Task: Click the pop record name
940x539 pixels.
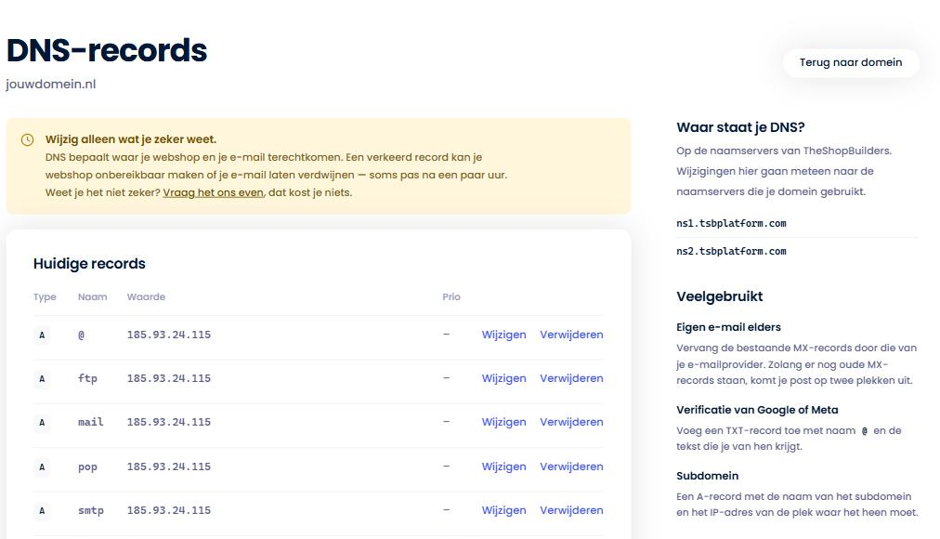Action: [87, 467]
